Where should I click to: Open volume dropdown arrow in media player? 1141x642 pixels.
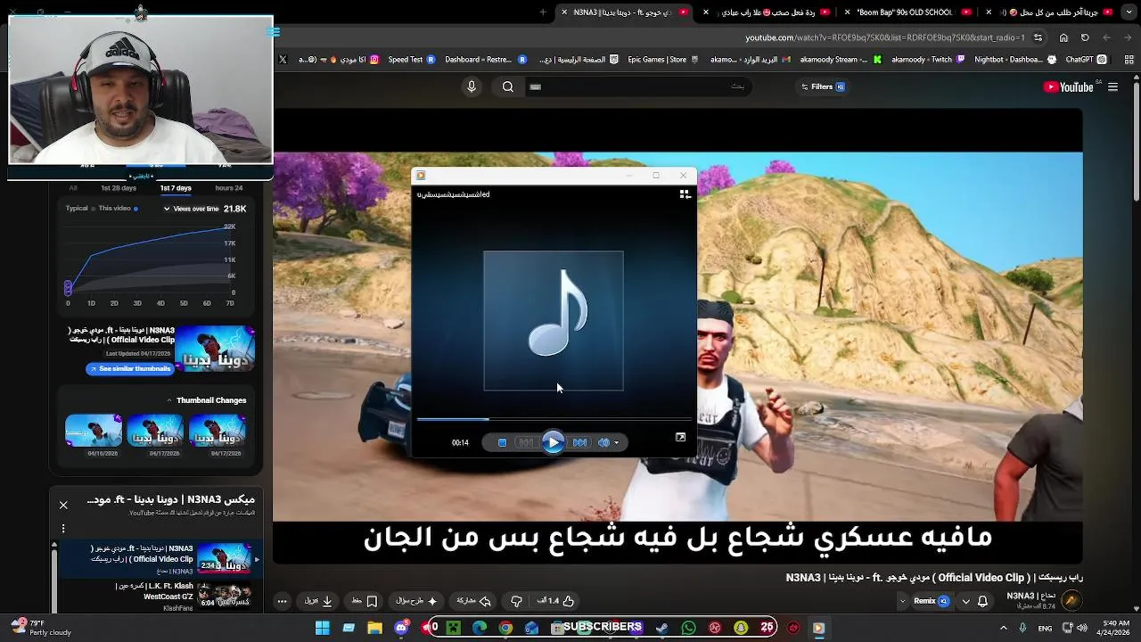click(x=616, y=442)
